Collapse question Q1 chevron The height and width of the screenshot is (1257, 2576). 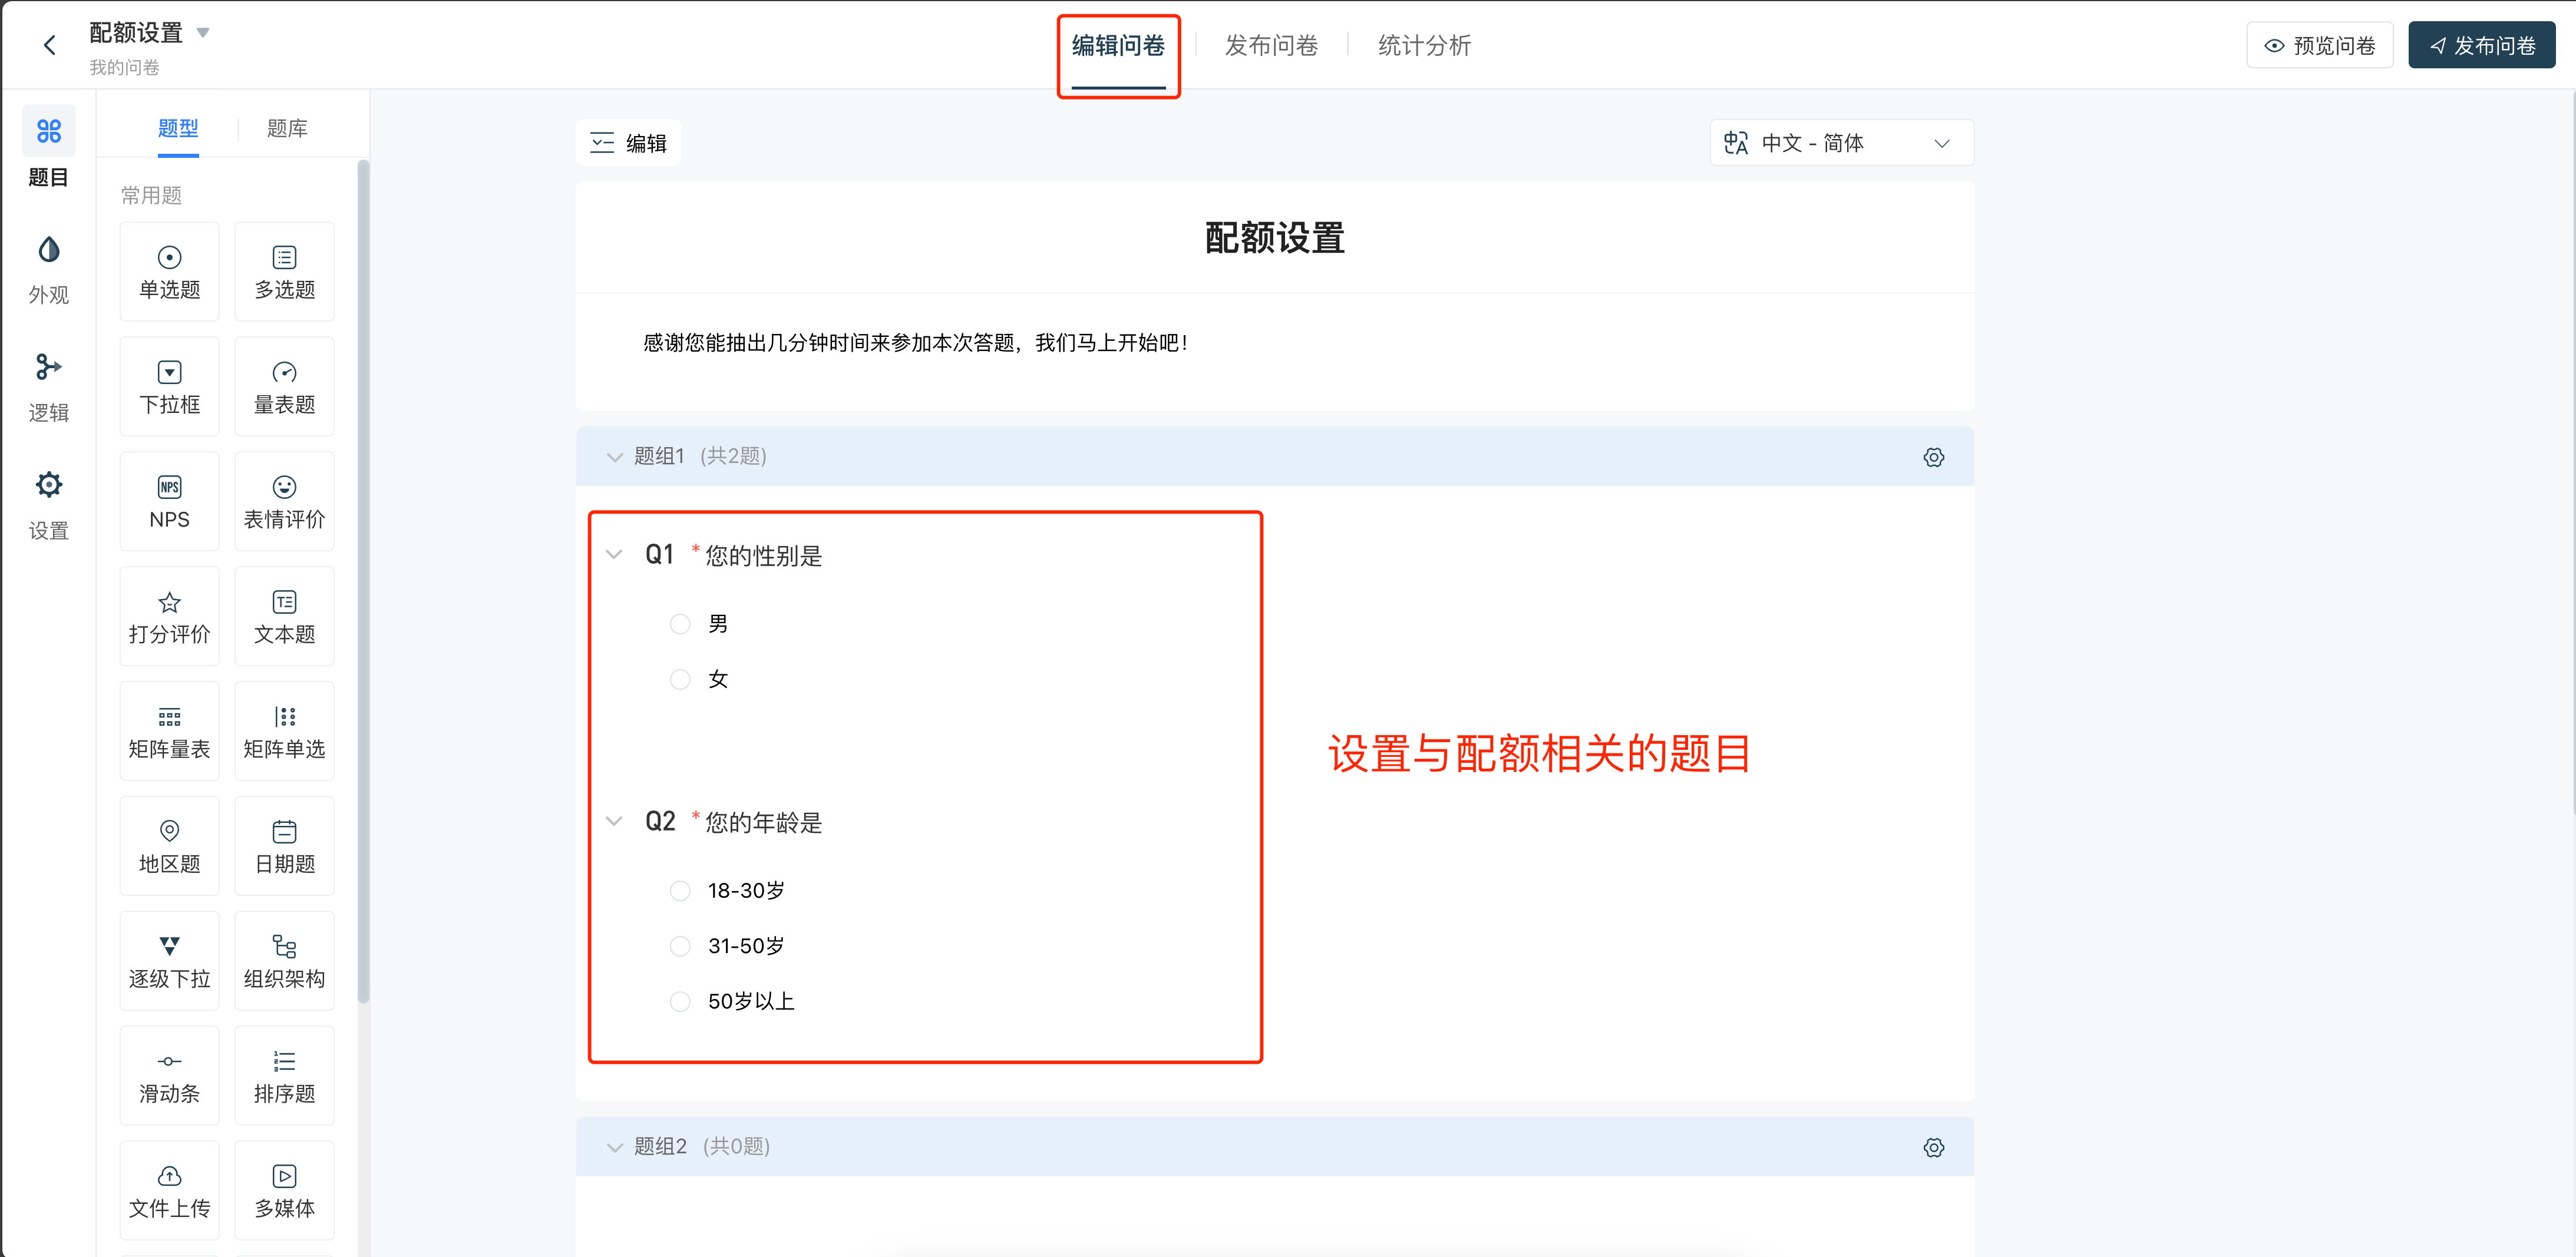point(614,554)
